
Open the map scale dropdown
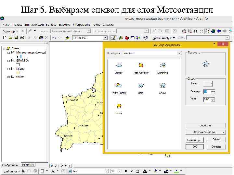[105, 38]
